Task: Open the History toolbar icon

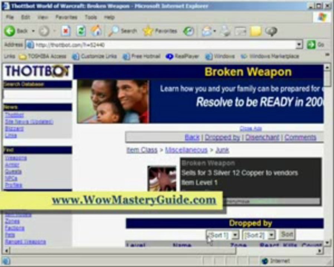Action: point(189,31)
